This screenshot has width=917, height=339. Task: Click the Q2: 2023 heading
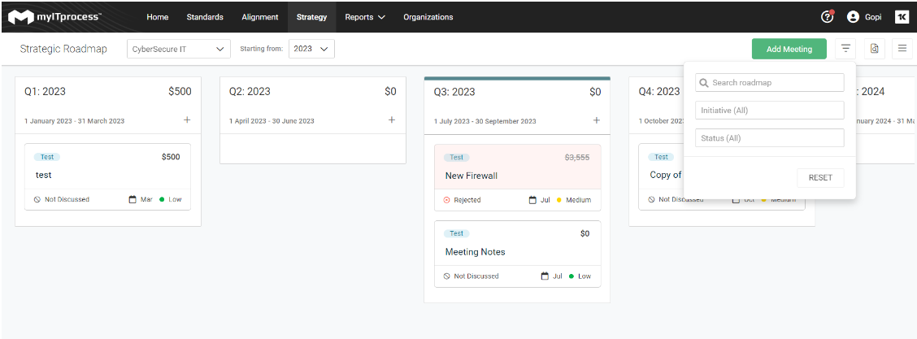[x=250, y=91]
